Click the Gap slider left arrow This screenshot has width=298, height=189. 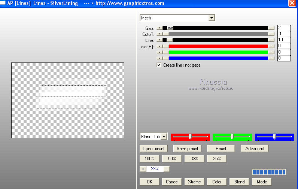[159, 28]
